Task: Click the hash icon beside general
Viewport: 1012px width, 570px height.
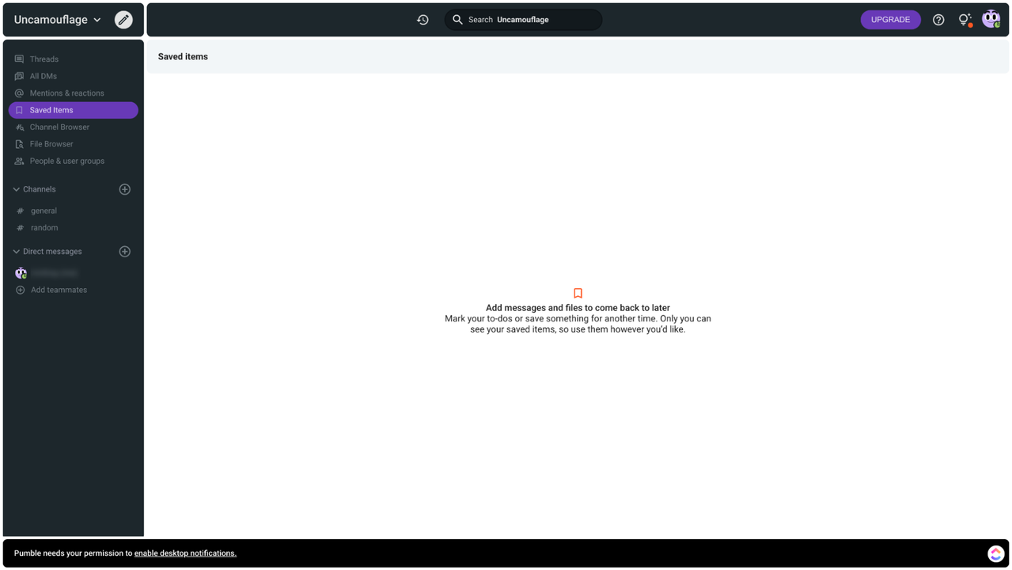Action: click(21, 211)
